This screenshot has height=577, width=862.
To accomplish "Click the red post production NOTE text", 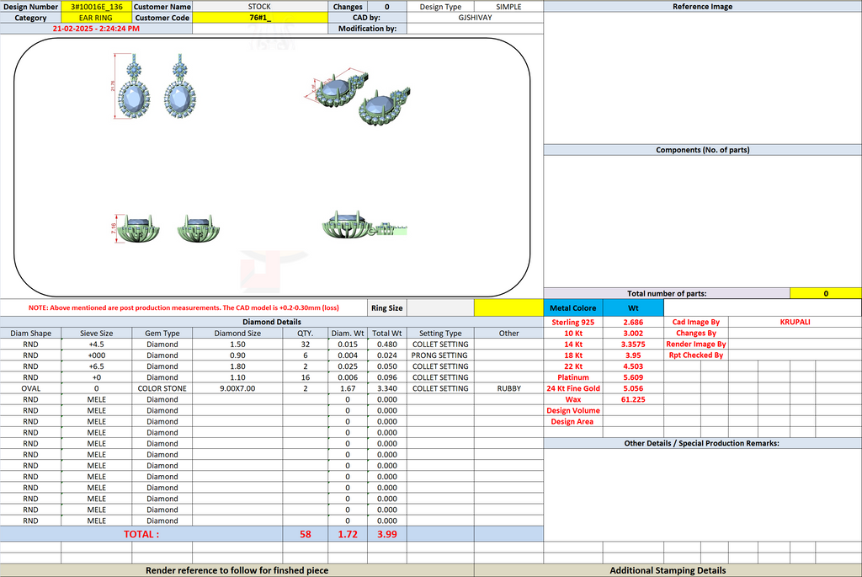I will point(184,308).
